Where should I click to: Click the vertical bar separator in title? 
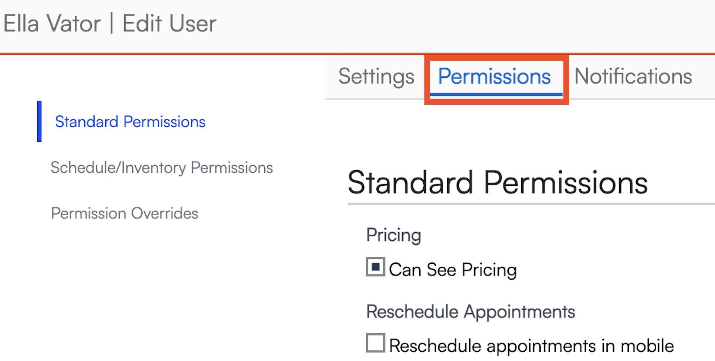pyautogui.click(x=112, y=23)
